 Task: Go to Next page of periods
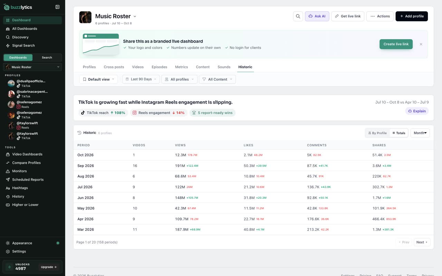click(422, 242)
